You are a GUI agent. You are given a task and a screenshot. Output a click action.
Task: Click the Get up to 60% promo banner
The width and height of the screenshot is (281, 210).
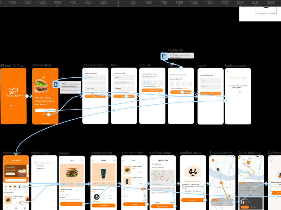pyautogui.click(x=15, y=171)
